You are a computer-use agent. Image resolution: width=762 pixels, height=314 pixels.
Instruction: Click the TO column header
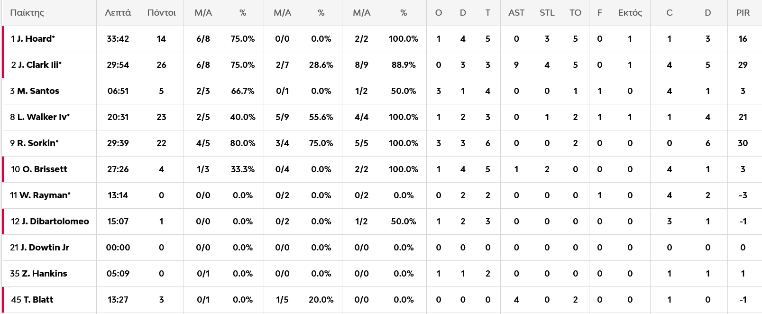point(575,13)
